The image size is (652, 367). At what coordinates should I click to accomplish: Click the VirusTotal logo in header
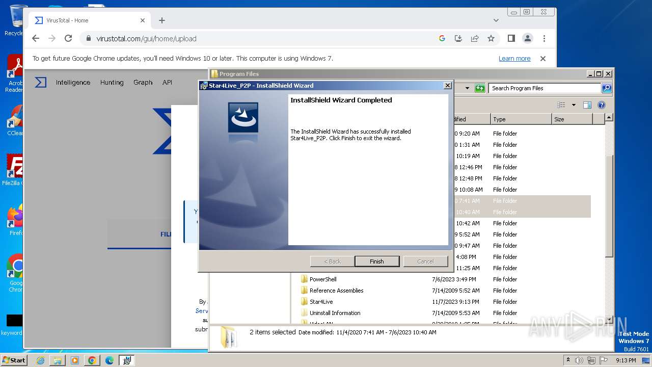coord(41,82)
